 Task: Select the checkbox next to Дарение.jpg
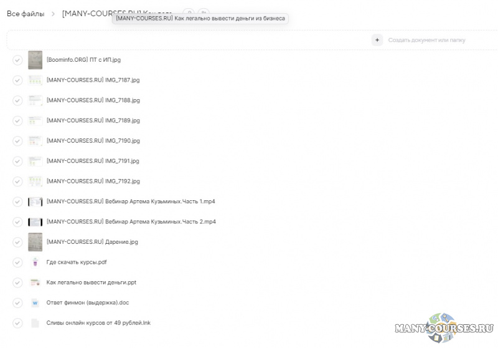pos(17,242)
